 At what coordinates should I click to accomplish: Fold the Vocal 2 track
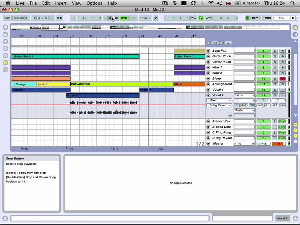pyautogui.click(x=208, y=95)
